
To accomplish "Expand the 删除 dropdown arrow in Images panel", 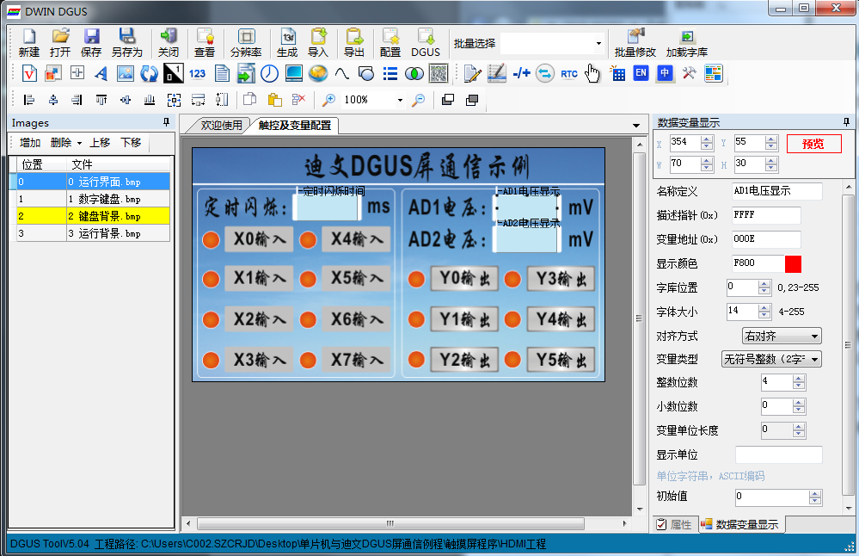I will pyautogui.click(x=79, y=143).
